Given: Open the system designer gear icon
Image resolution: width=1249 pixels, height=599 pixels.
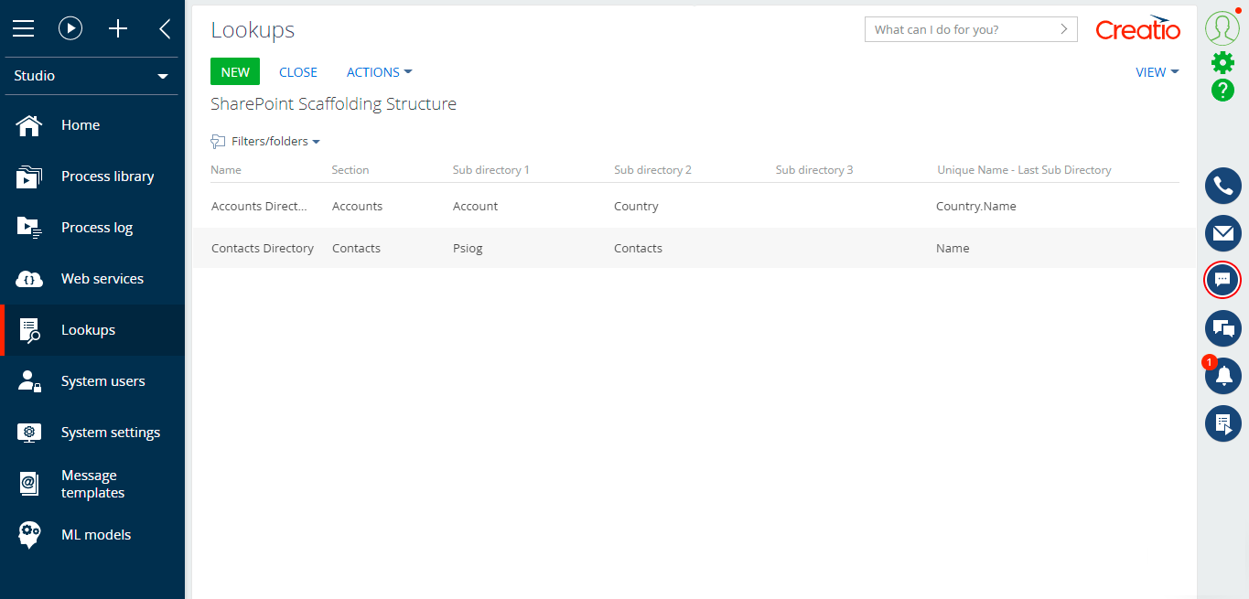Looking at the screenshot, I should point(1222,62).
